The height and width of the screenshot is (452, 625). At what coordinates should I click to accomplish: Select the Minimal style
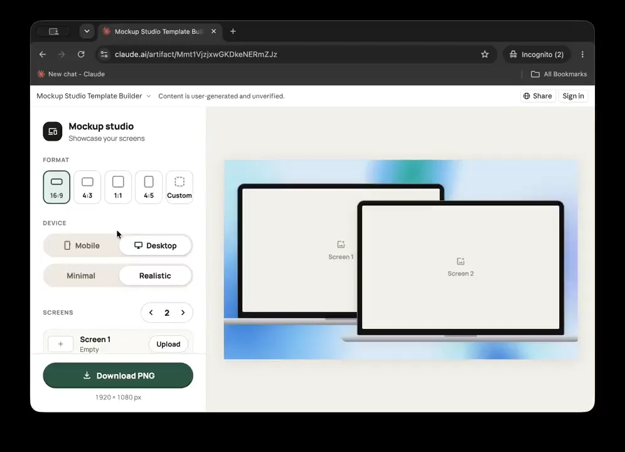click(x=81, y=276)
